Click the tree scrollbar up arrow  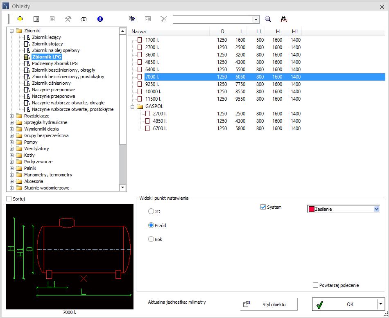122,31
